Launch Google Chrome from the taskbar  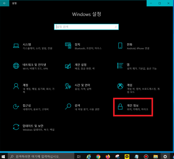98,157
